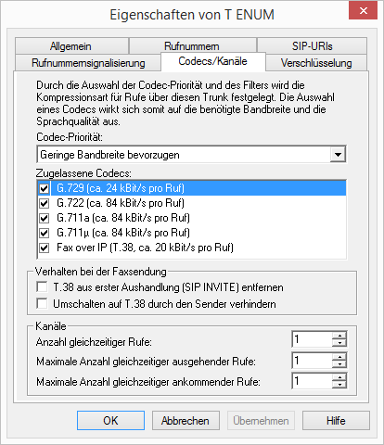Viewport: 384px width, 445px height.
Task: Go to the SIP-URIs tab
Action: point(313,46)
